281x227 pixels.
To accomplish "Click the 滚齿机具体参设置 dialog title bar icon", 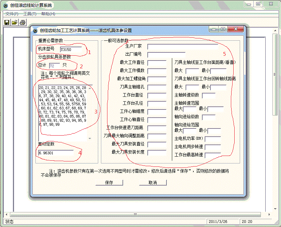I will pos(35,30).
